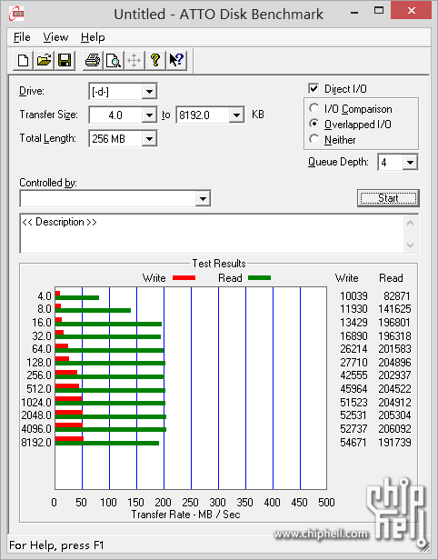Click the window resize grip in status bar
The width and height of the screenshot is (438, 560).
(x=424, y=545)
